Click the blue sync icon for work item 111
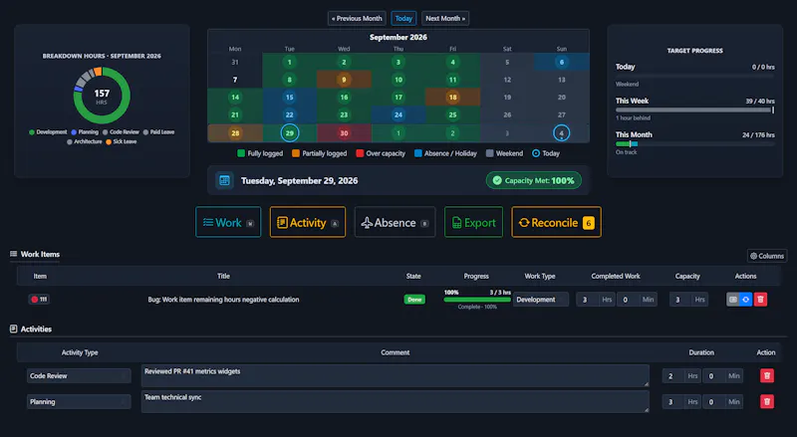This screenshot has height=437, width=797. tap(745, 300)
